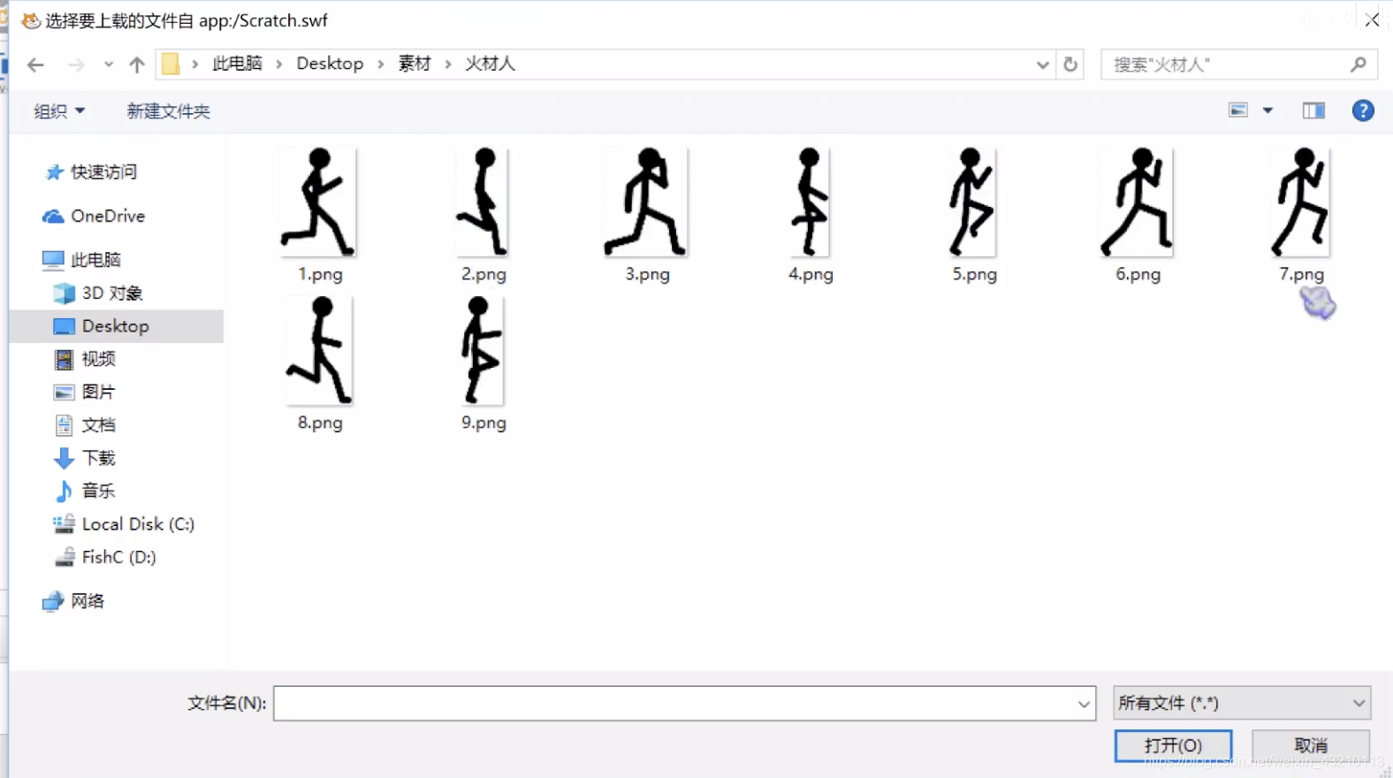
Task: Click the 打开(O) button
Action: (1173, 745)
